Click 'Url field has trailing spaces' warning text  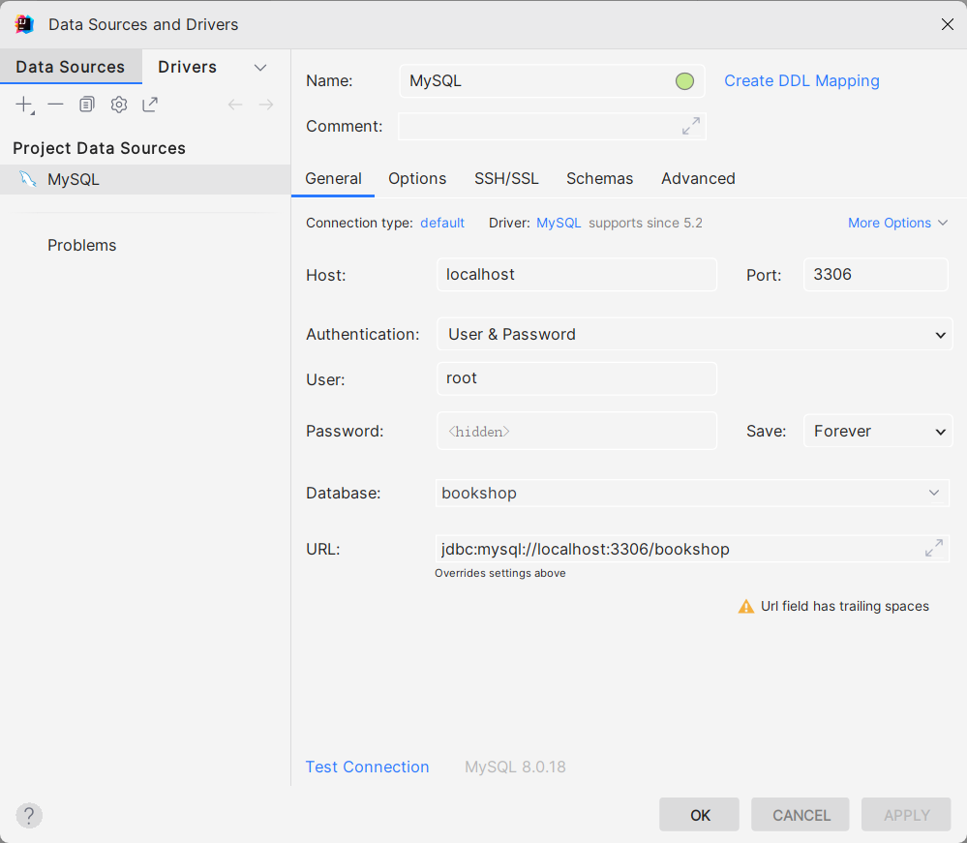[845, 606]
